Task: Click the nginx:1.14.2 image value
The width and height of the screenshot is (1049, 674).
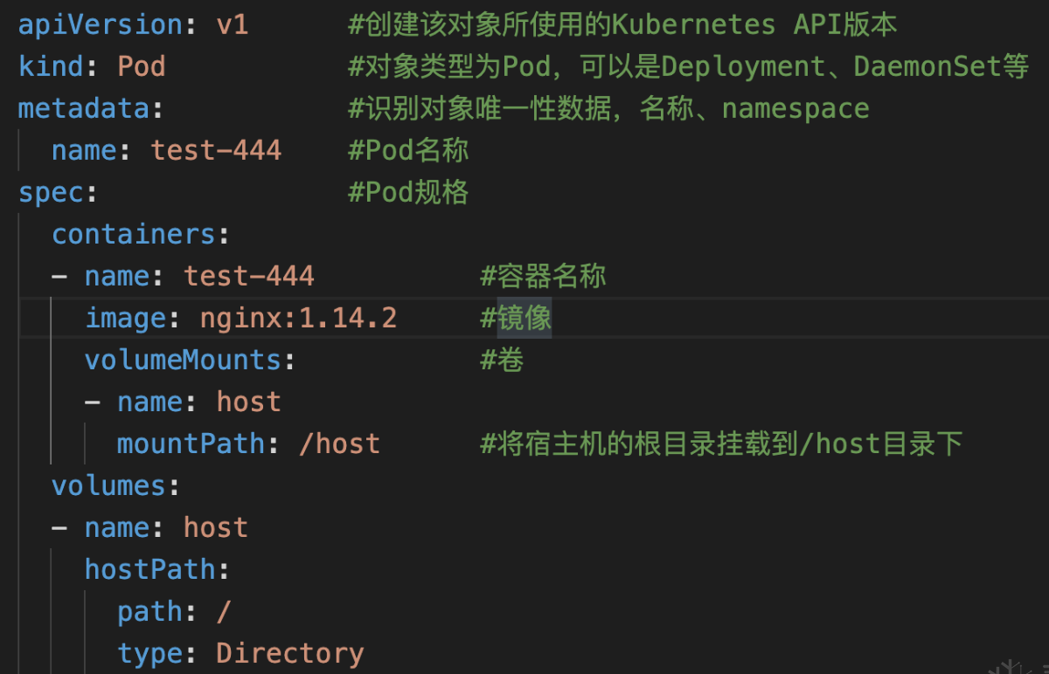Action: pyautogui.click(x=298, y=319)
